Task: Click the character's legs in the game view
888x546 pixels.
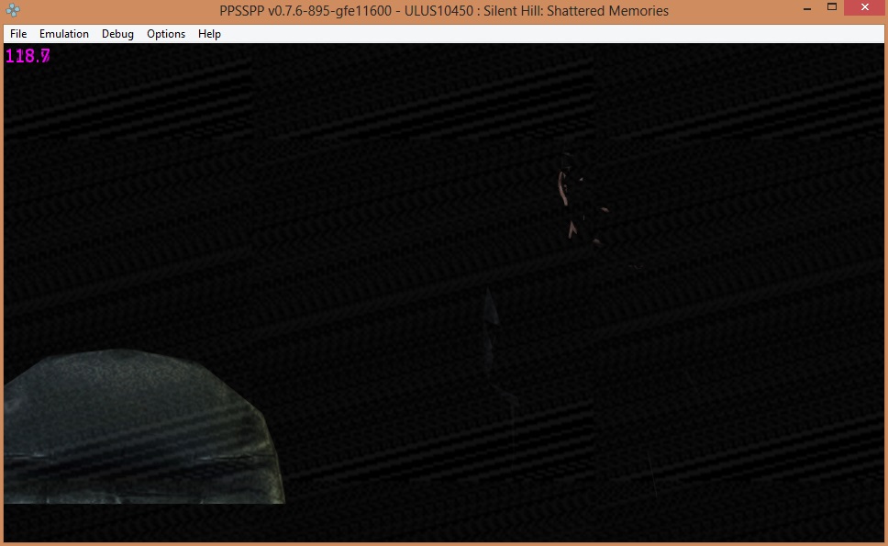Action: click(x=574, y=226)
